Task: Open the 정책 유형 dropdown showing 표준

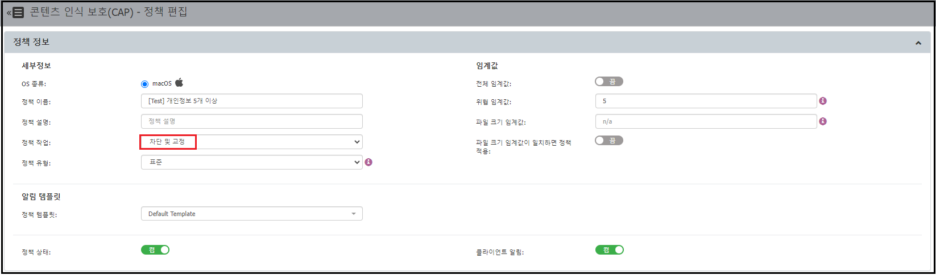Action: pos(251,162)
